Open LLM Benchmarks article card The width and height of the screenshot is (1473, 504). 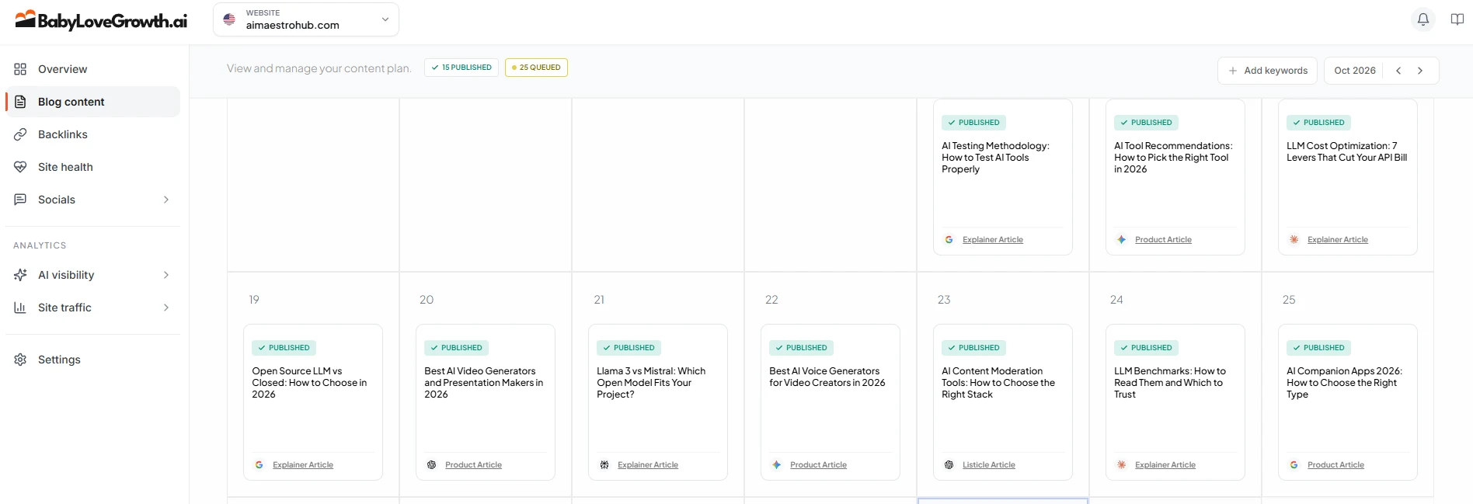[1175, 402]
